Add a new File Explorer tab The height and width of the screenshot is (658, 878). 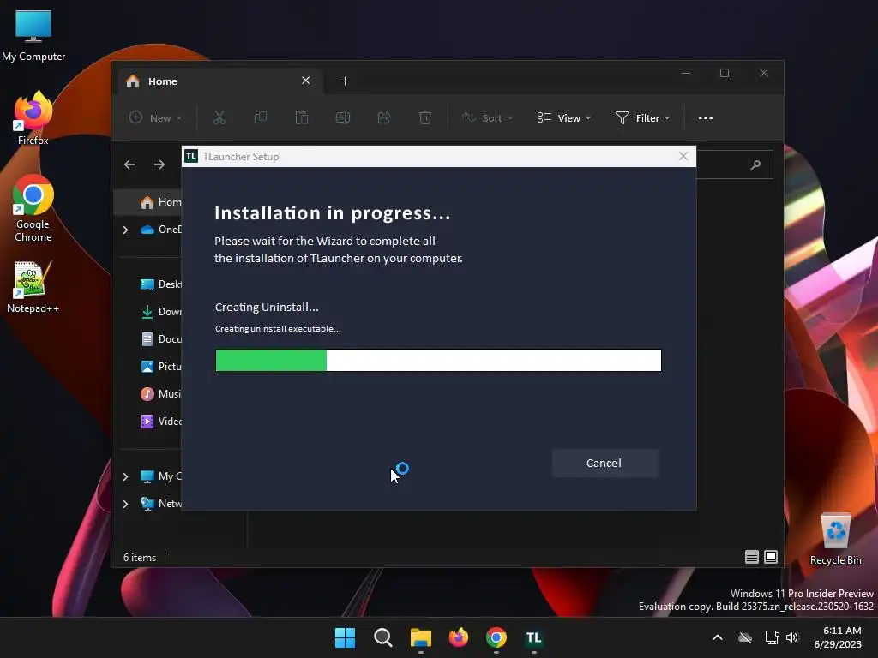(x=345, y=81)
